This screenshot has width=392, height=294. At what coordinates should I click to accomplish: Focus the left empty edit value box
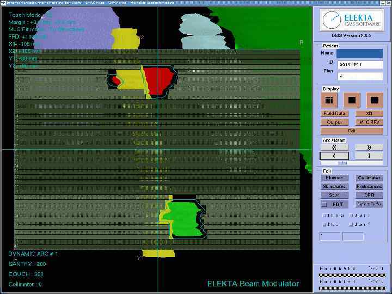pyautogui.click(x=330, y=236)
